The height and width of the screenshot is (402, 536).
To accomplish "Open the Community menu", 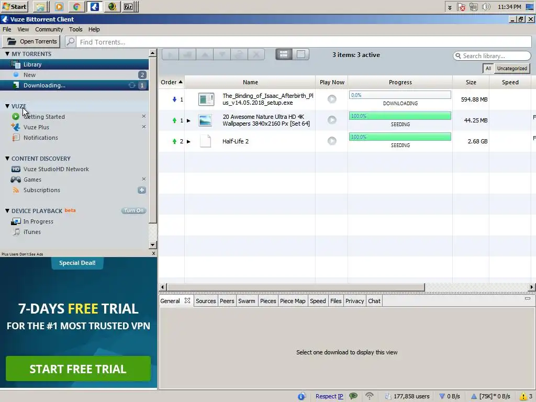I will point(49,29).
